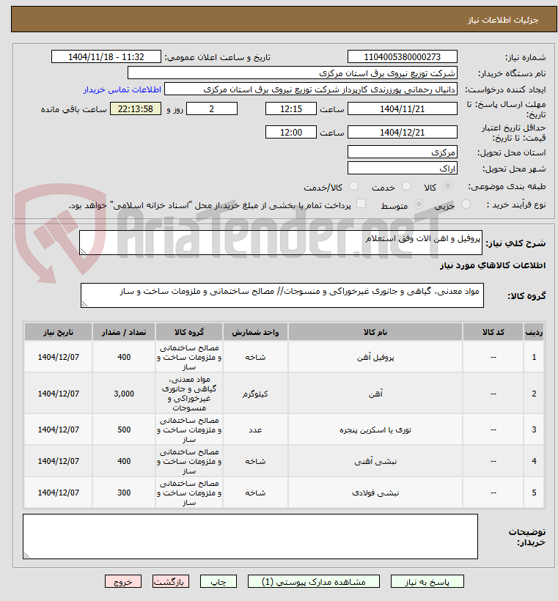
Task: Select the کالا radio button
Action: coord(447,186)
